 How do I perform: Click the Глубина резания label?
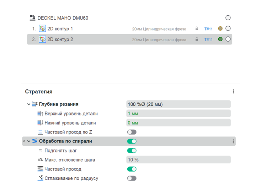coord(59,104)
